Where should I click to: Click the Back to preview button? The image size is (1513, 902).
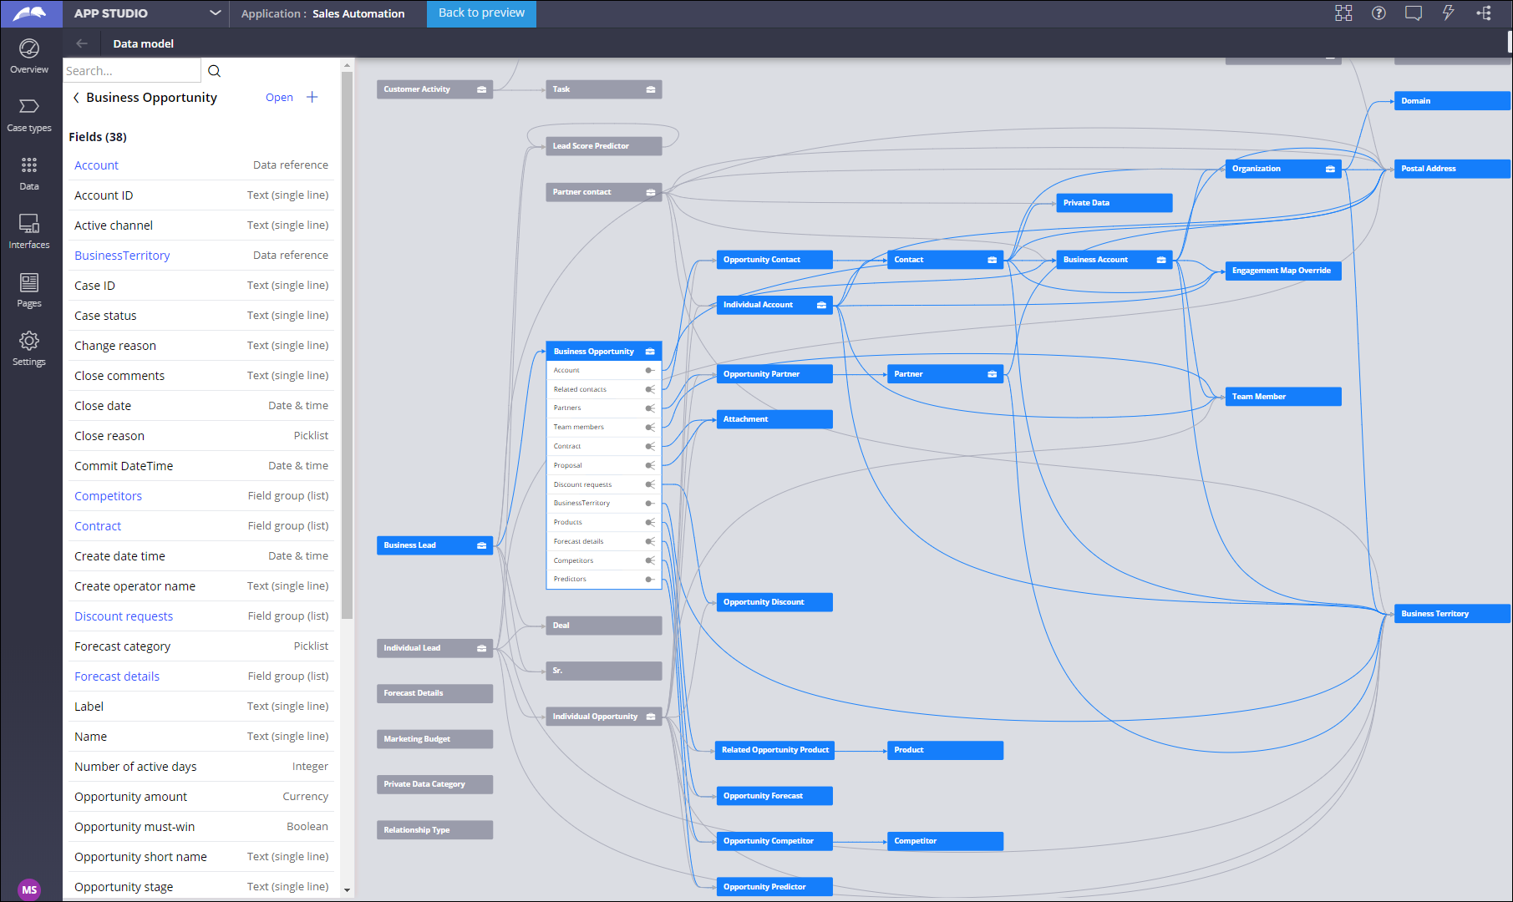pyautogui.click(x=481, y=13)
